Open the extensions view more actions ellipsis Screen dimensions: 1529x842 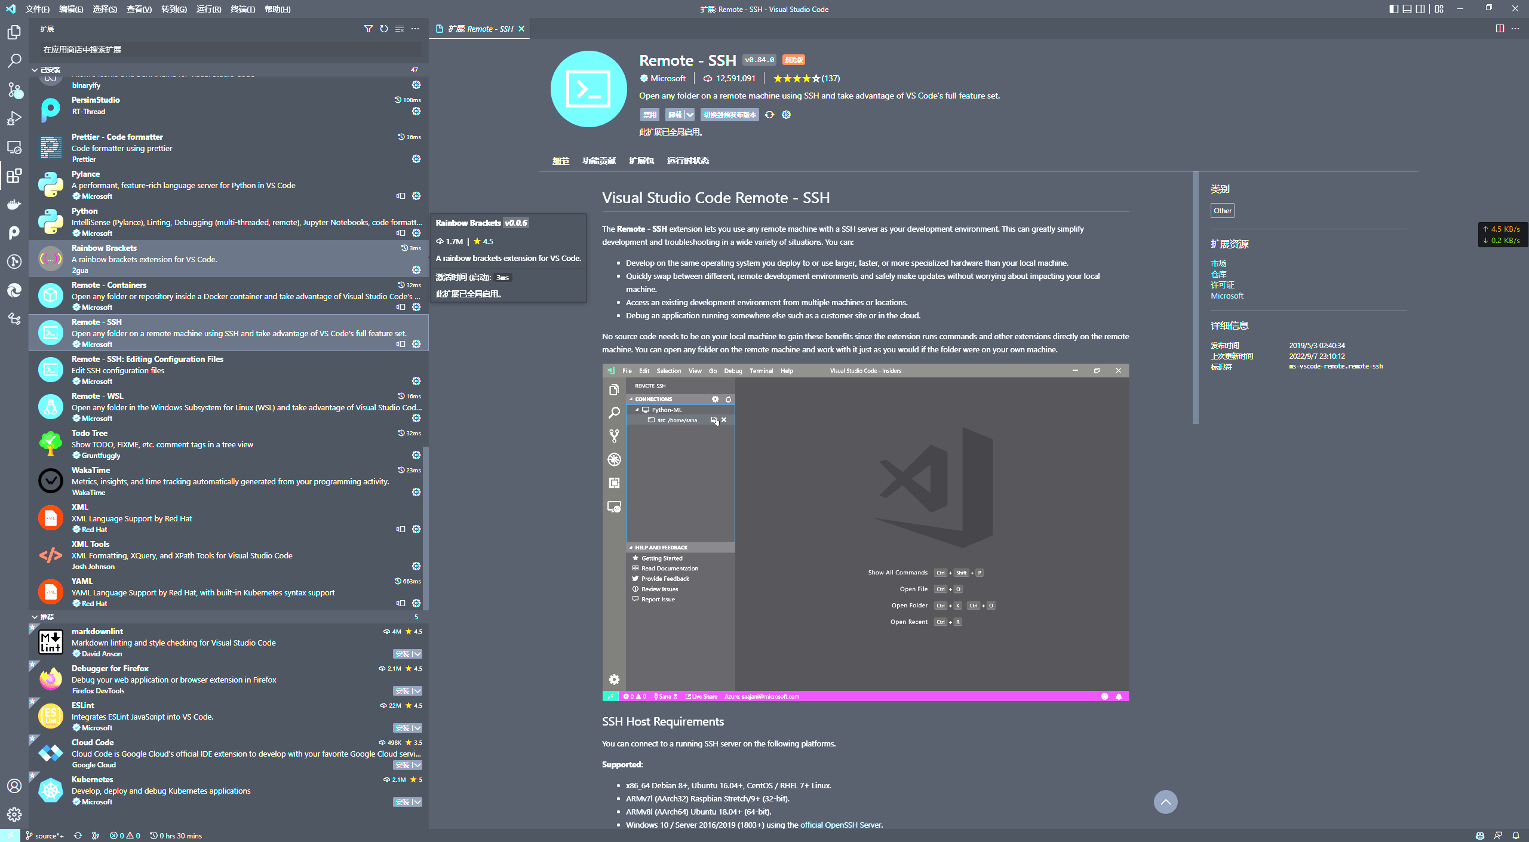(415, 29)
